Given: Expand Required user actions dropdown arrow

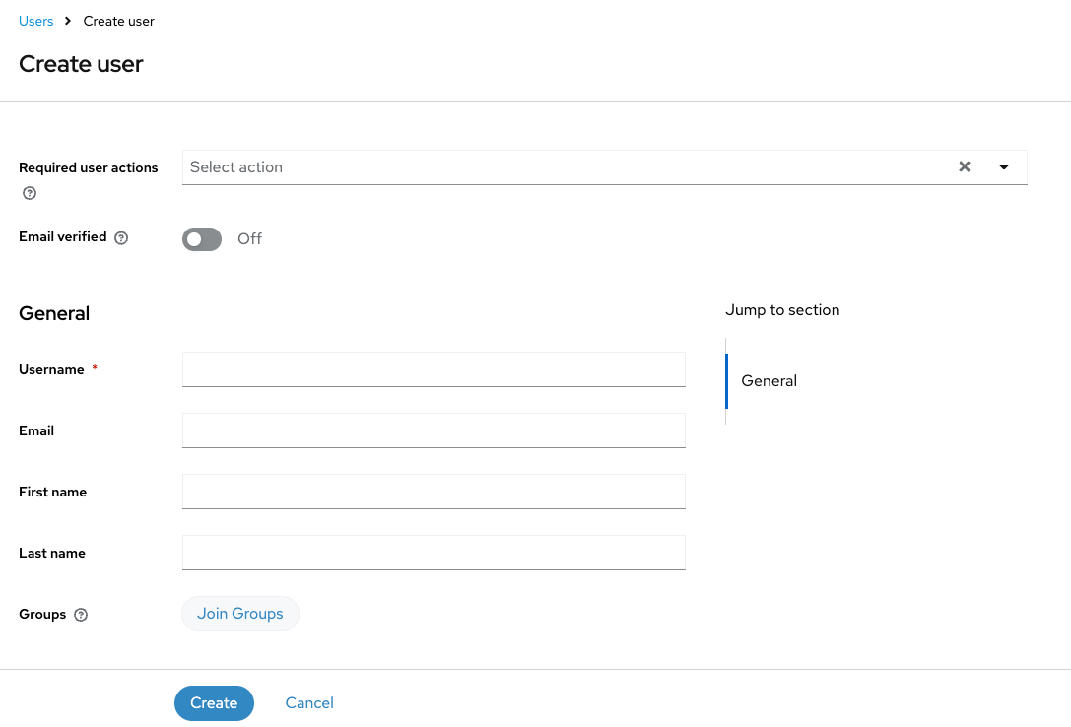Looking at the screenshot, I should point(1003,166).
